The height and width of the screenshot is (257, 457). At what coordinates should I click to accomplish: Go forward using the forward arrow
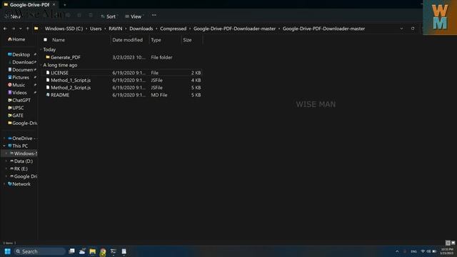tap(13, 29)
